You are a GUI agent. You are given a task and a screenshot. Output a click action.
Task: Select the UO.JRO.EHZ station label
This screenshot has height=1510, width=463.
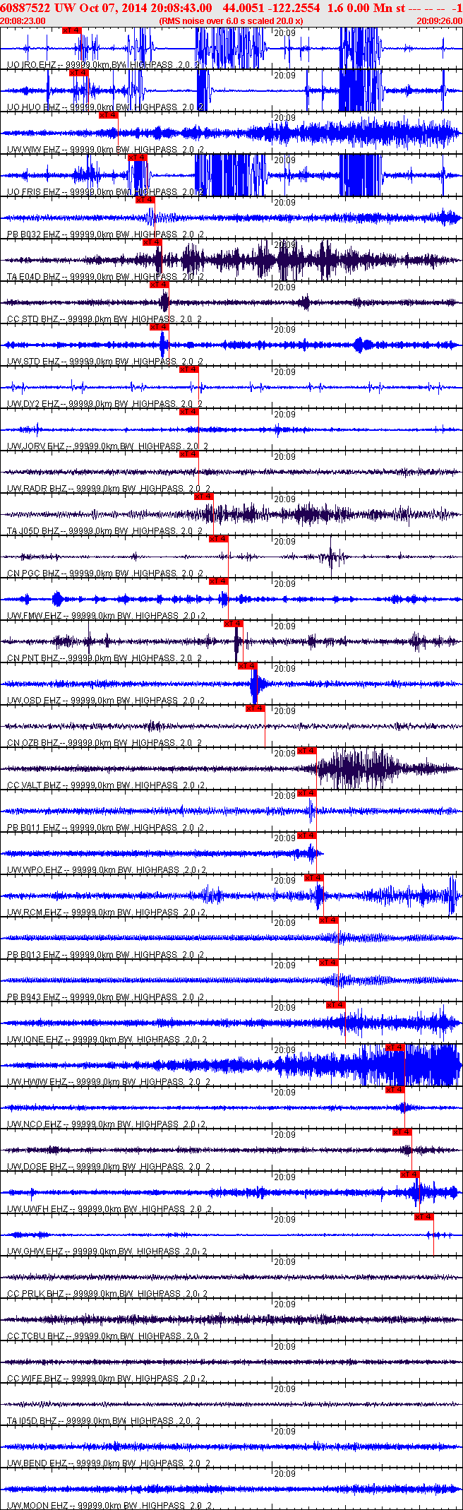[x=103, y=65]
